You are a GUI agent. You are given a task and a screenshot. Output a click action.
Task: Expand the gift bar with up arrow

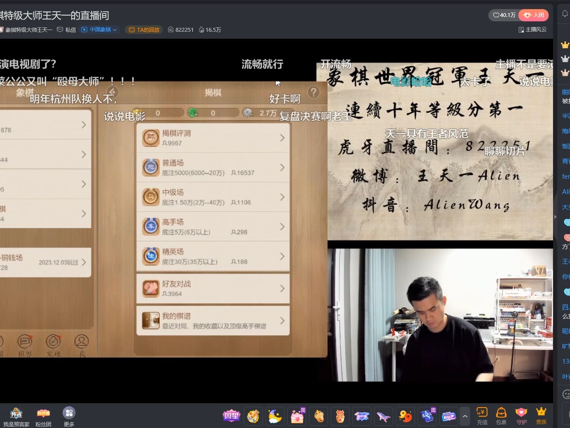[x=465, y=416]
